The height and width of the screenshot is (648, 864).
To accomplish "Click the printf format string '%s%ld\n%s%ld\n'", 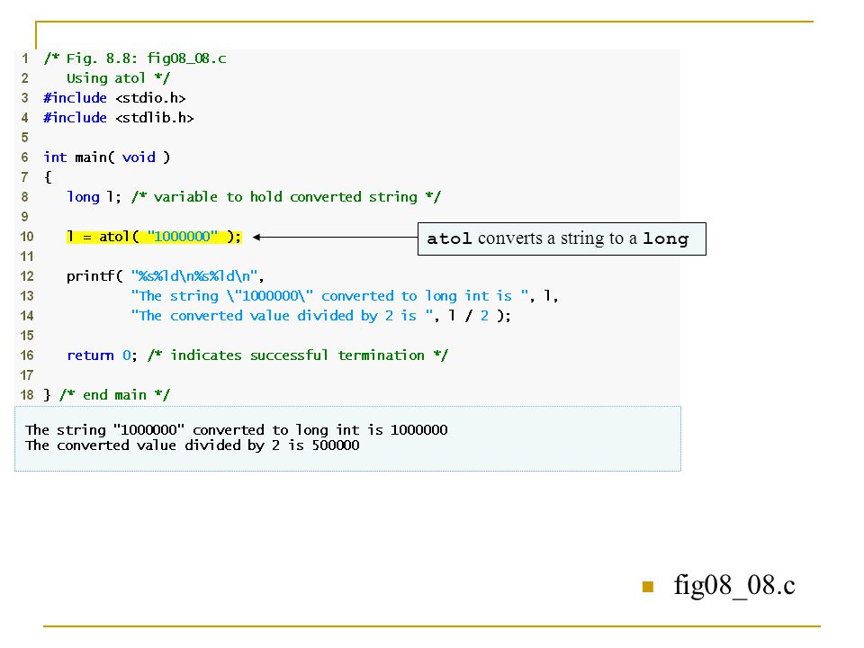I will [194, 276].
